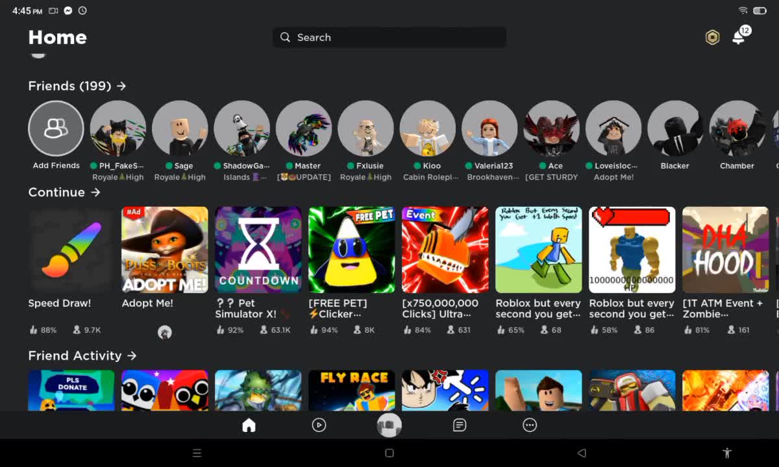Image resolution: width=779 pixels, height=467 pixels.
Task: Click Royale High status under PH_FakeS
Action: click(x=118, y=177)
